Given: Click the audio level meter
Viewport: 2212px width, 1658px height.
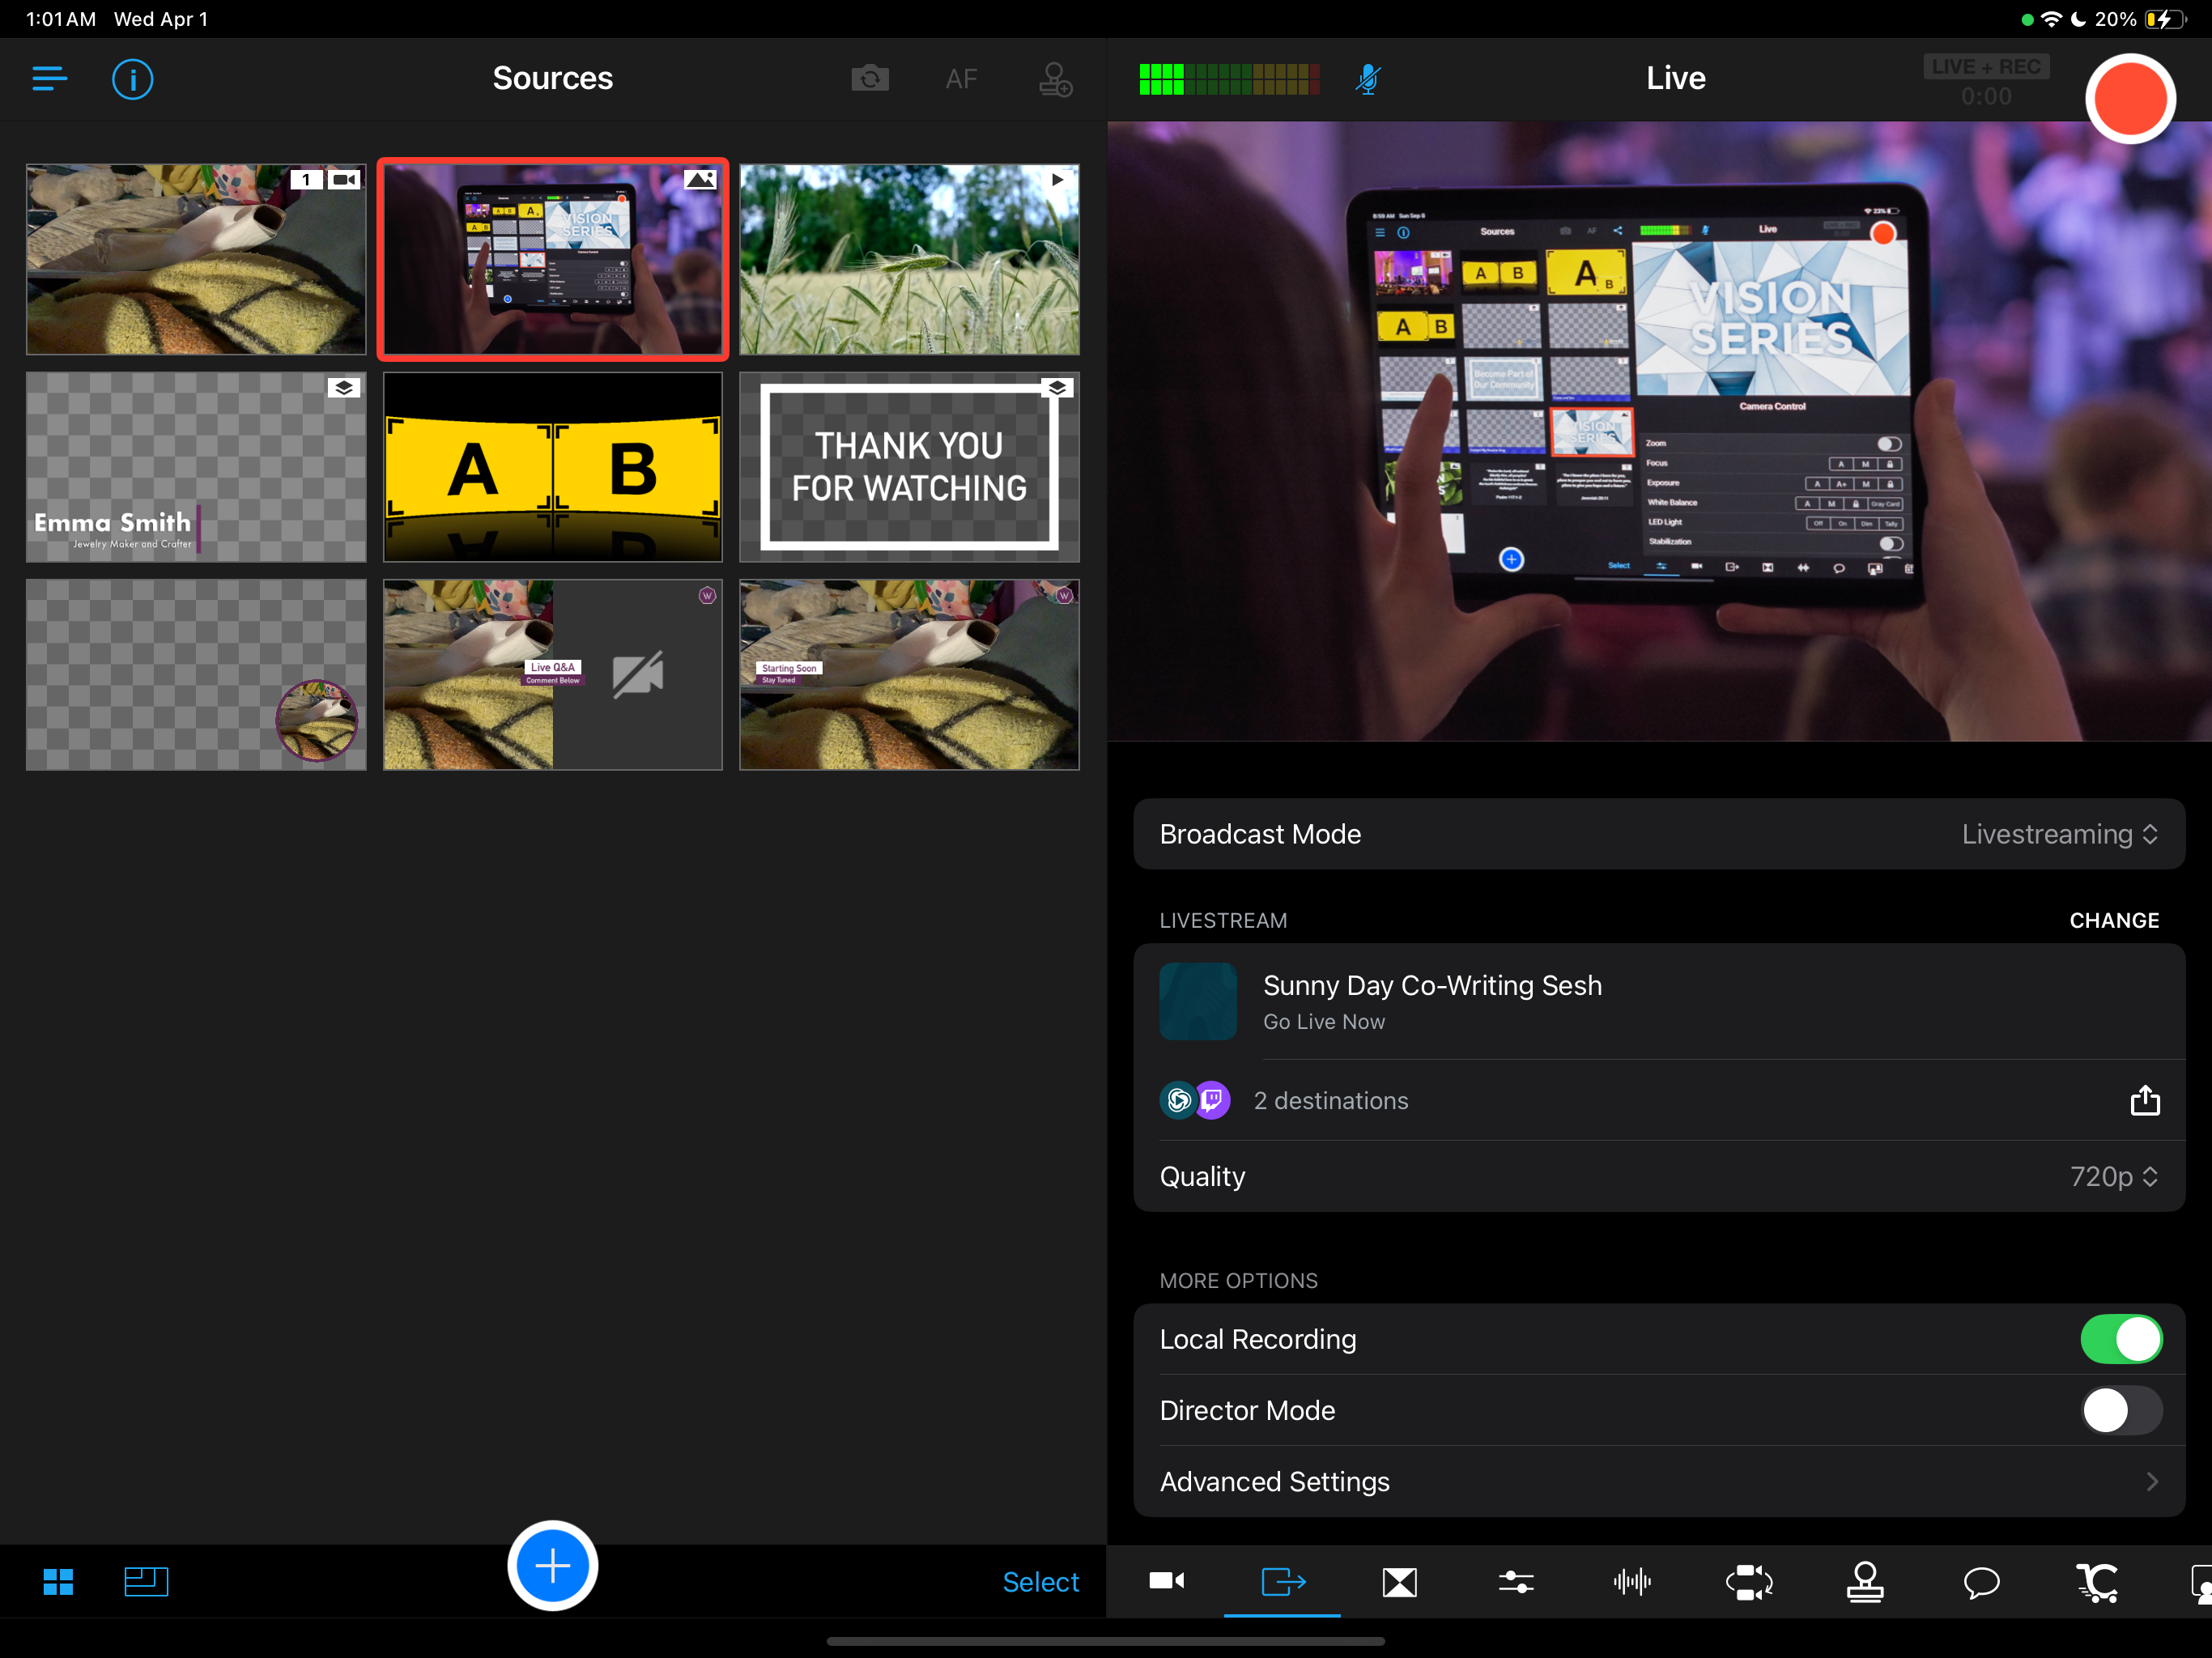Looking at the screenshot, I should click(x=1229, y=78).
